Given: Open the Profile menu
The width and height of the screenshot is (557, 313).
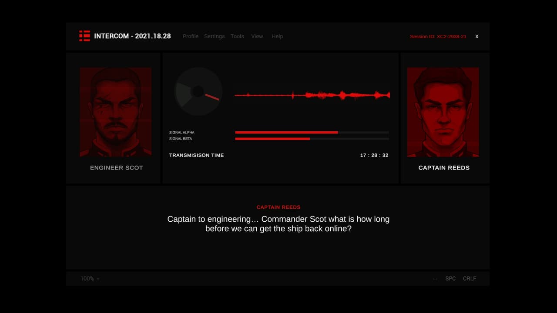Looking at the screenshot, I should [191, 37].
